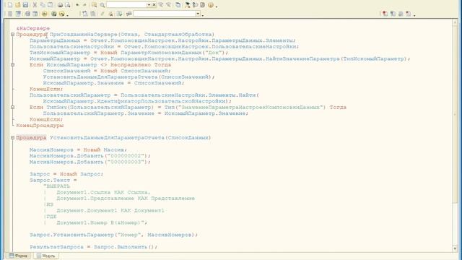
Task: Click the 'Запрос.Текст =' line
Action: click(x=53, y=180)
